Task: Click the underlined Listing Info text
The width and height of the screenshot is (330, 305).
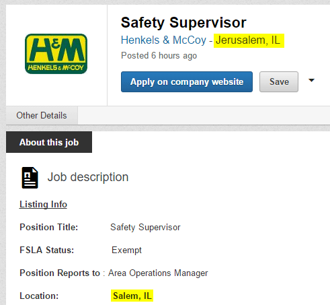Action: (43, 204)
